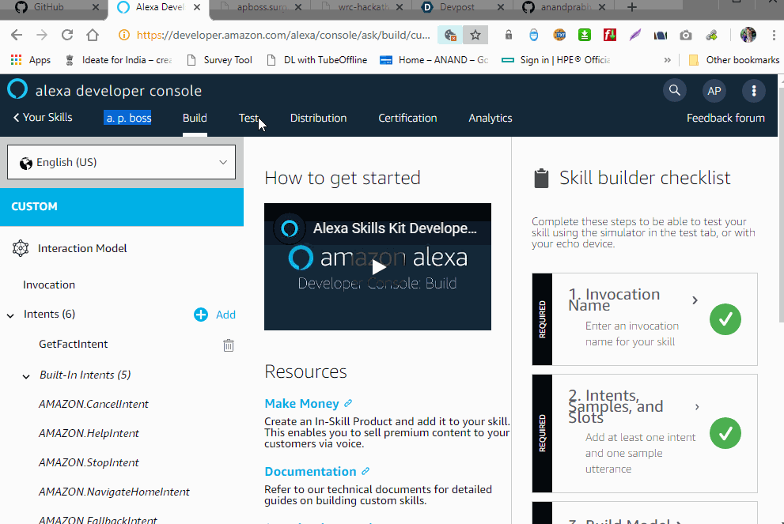Open the Analytics tab
This screenshot has width=784, height=524.
pos(490,119)
